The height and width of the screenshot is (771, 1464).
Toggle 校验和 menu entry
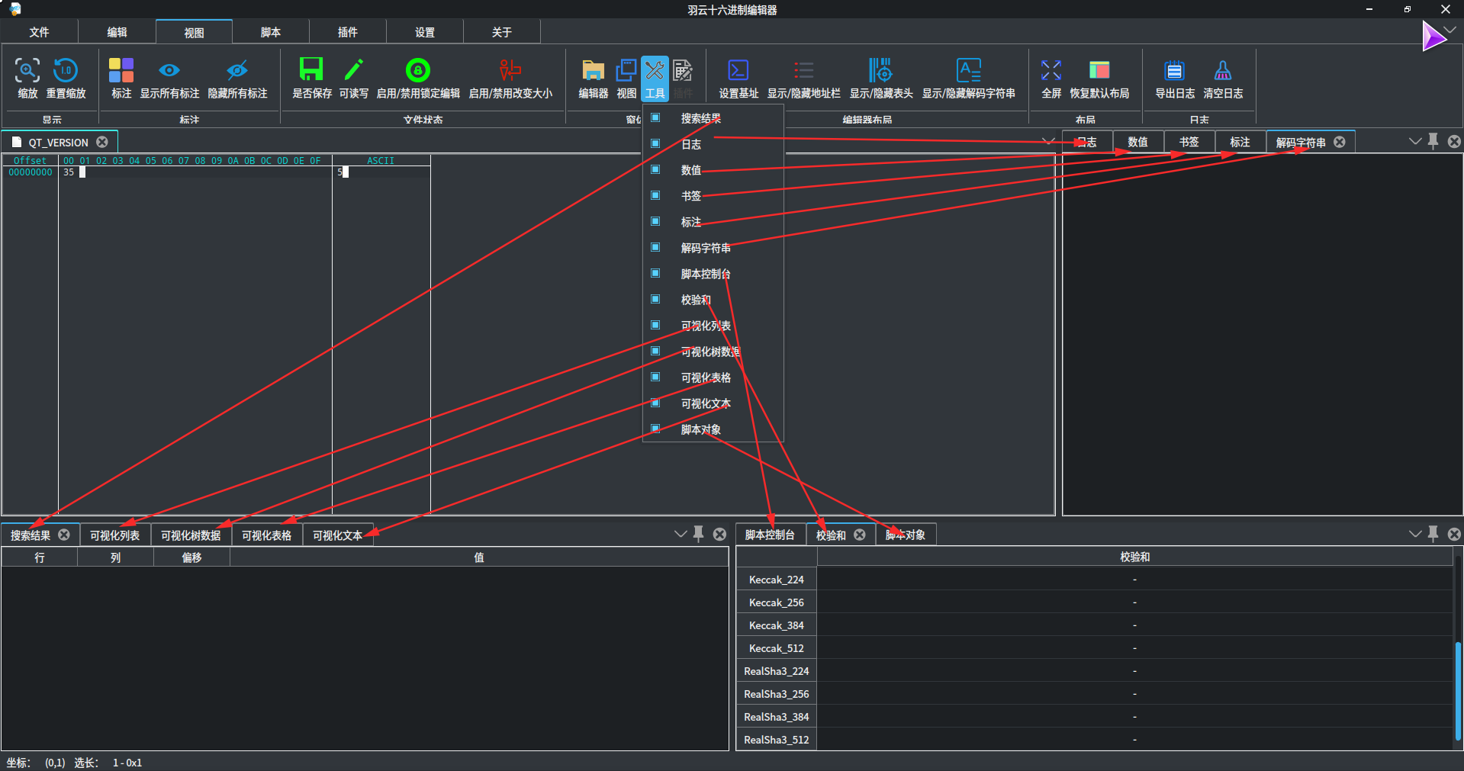click(x=713, y=300)
